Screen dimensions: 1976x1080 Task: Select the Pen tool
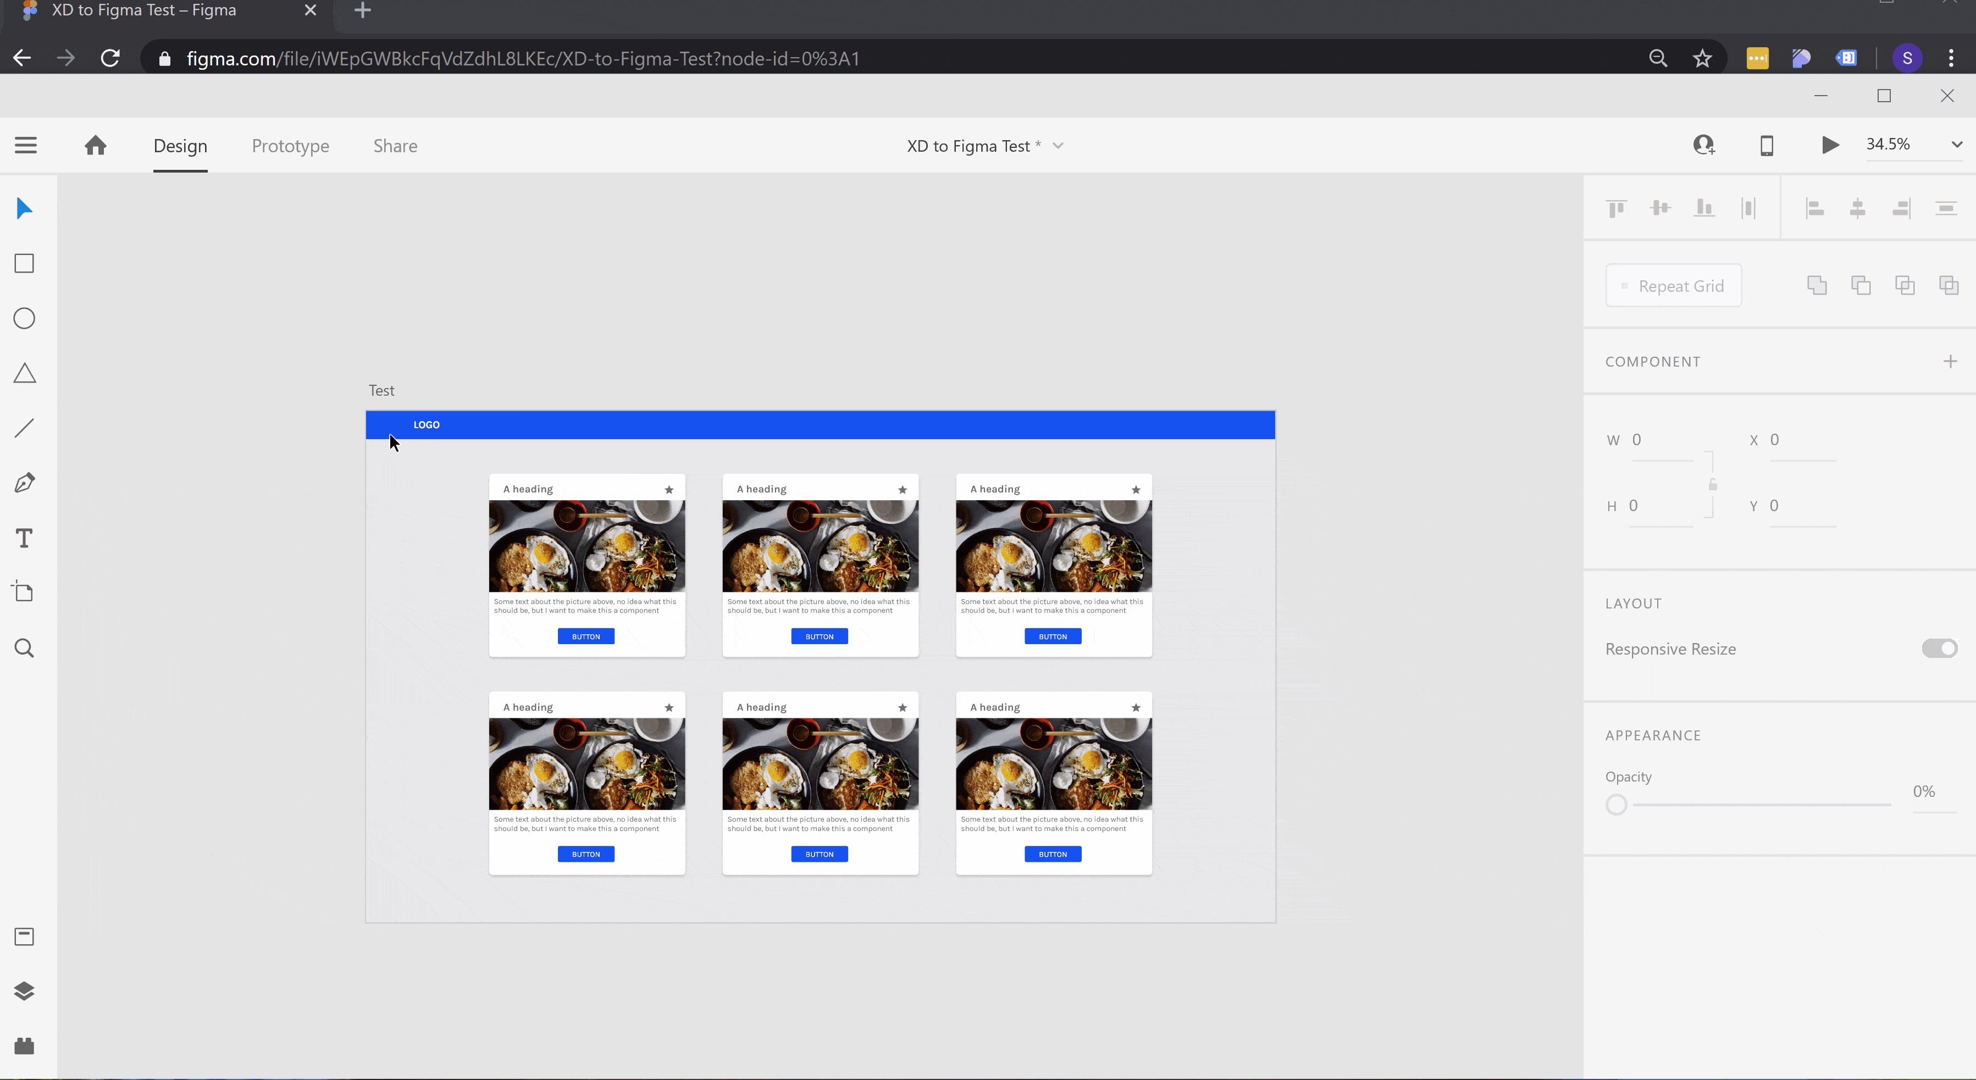click(x=25, y=483)
